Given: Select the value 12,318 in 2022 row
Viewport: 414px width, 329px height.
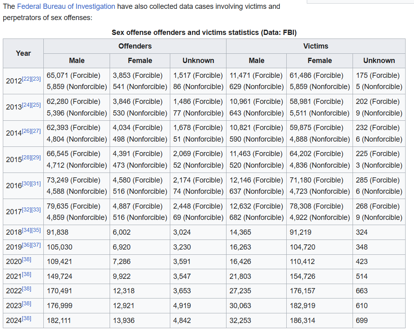Looking at the screenshot, I should (x=124, y=291).
